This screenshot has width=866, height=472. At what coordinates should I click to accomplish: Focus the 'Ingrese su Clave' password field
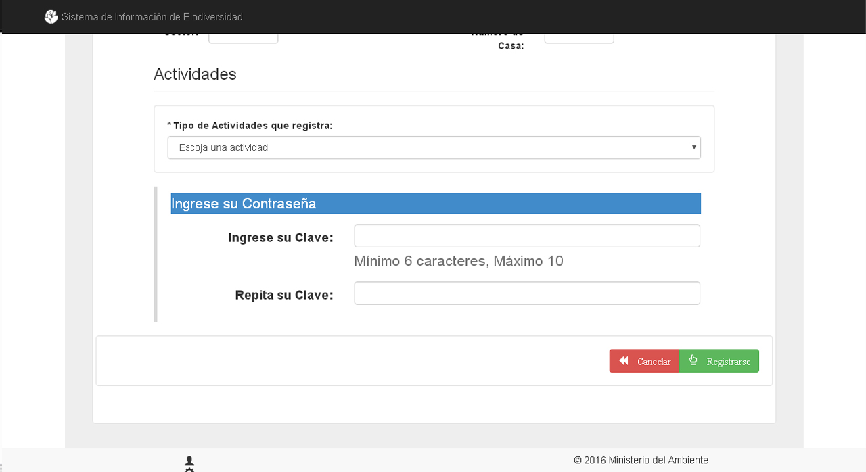click(x=526, y=236)
